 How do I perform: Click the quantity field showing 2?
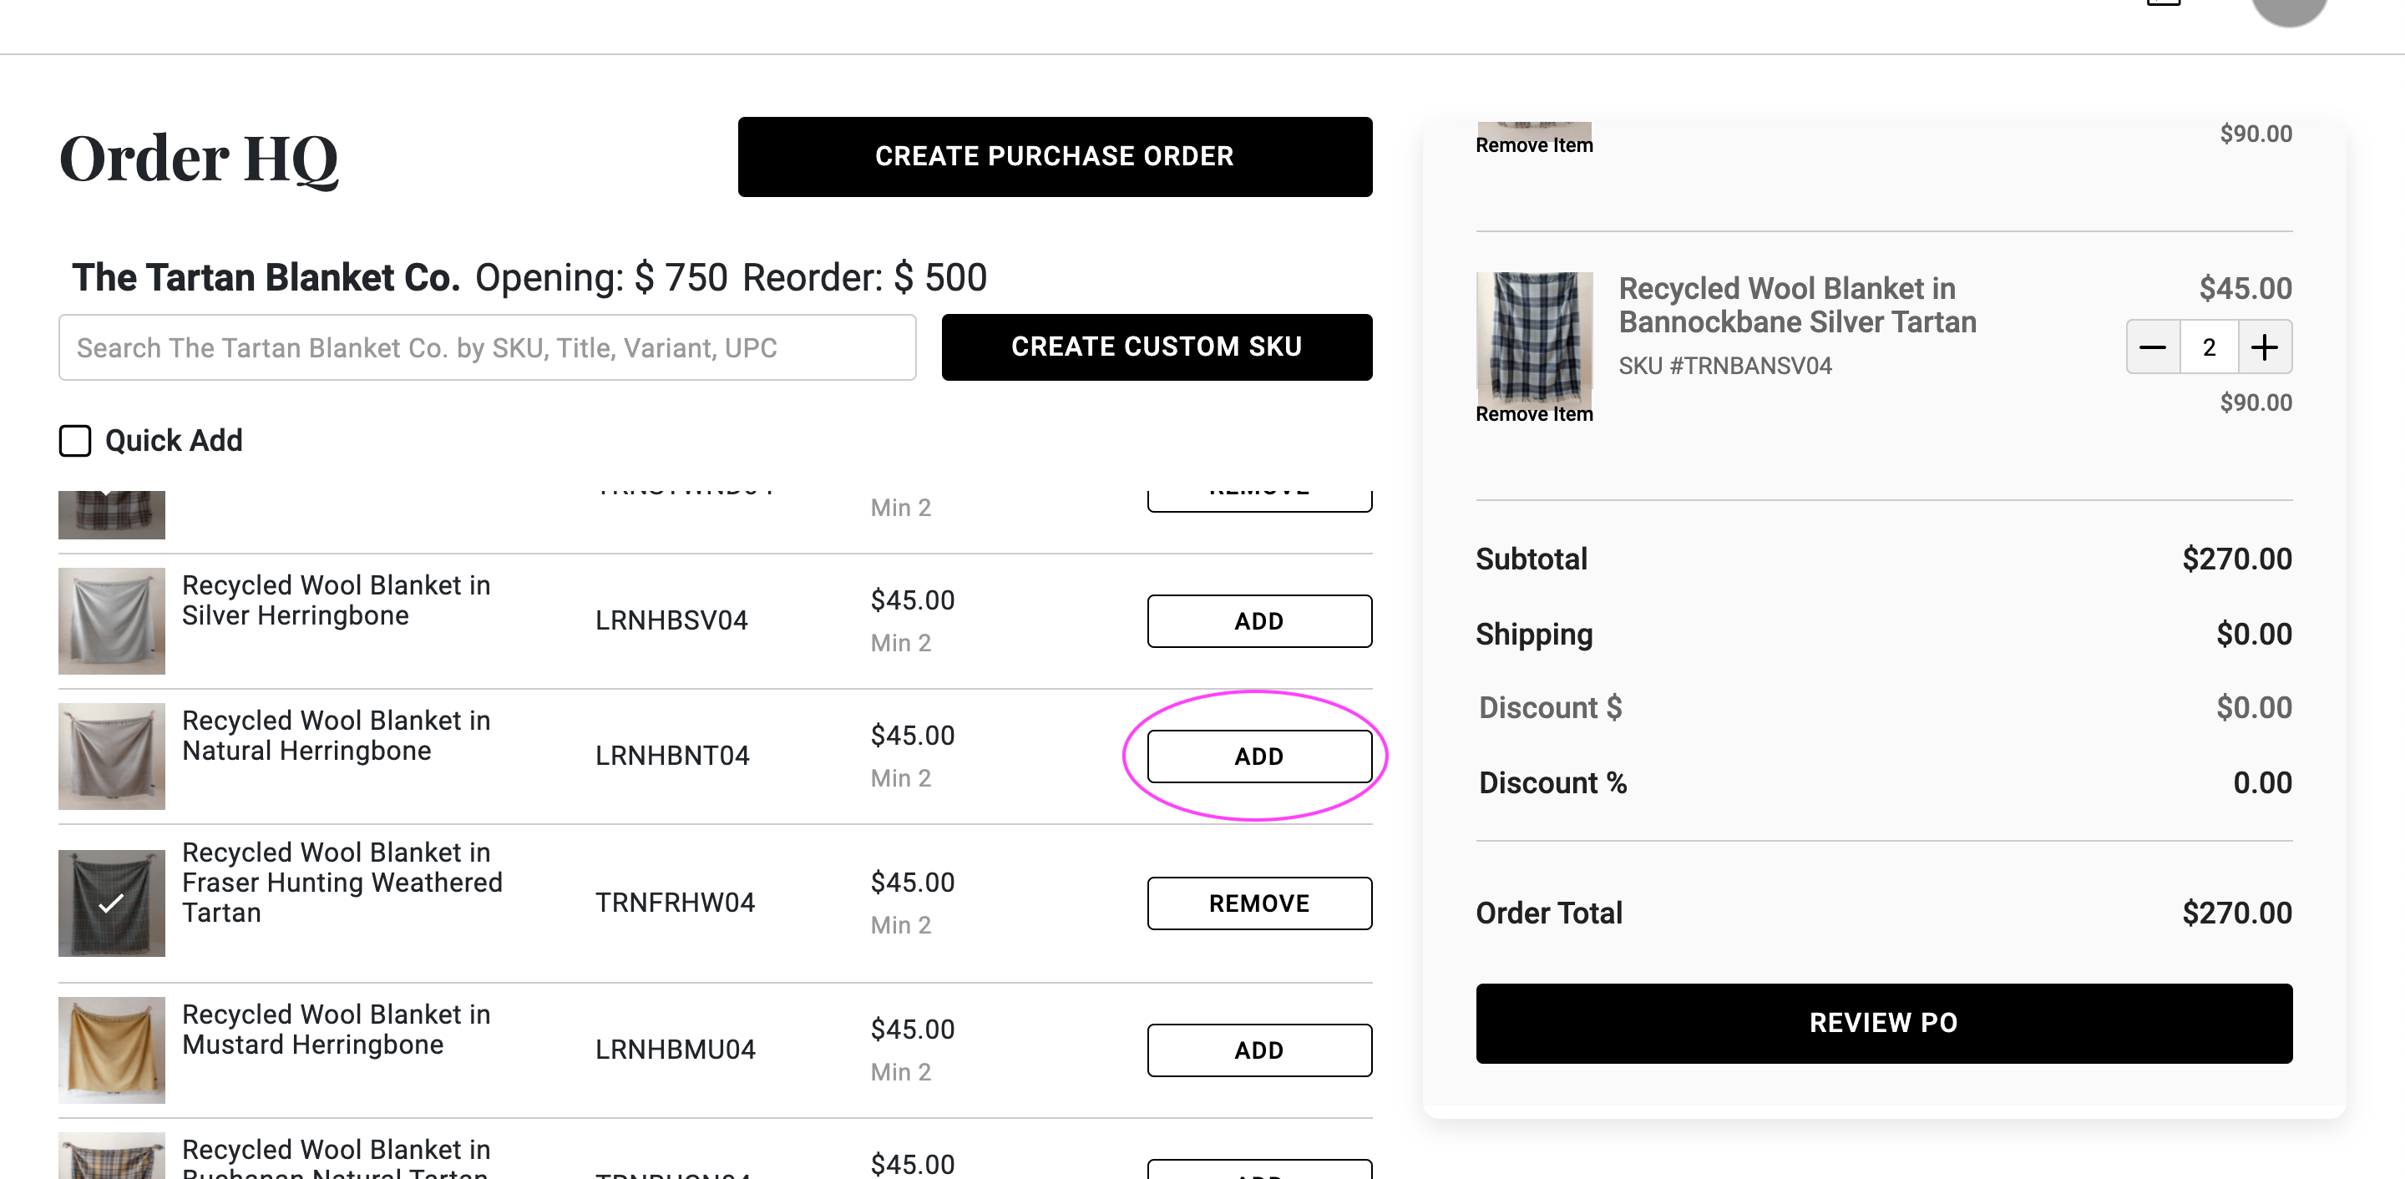click(x=2208, y=347)
